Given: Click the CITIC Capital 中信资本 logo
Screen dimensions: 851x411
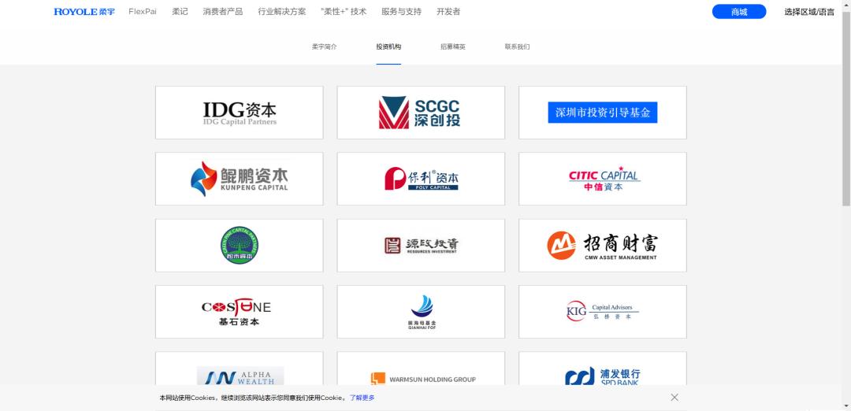Looking at the screenshot, I should (603, 179).
